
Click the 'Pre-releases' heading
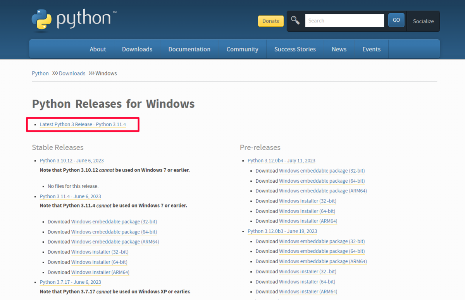260,147
